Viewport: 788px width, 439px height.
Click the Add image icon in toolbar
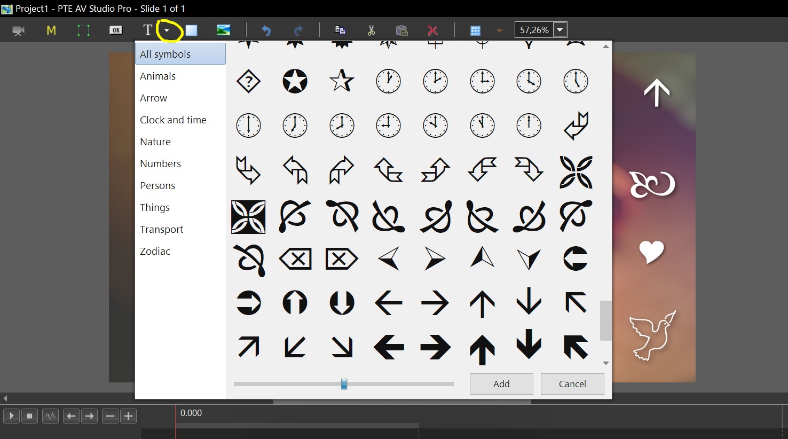(x=224, y=30)
